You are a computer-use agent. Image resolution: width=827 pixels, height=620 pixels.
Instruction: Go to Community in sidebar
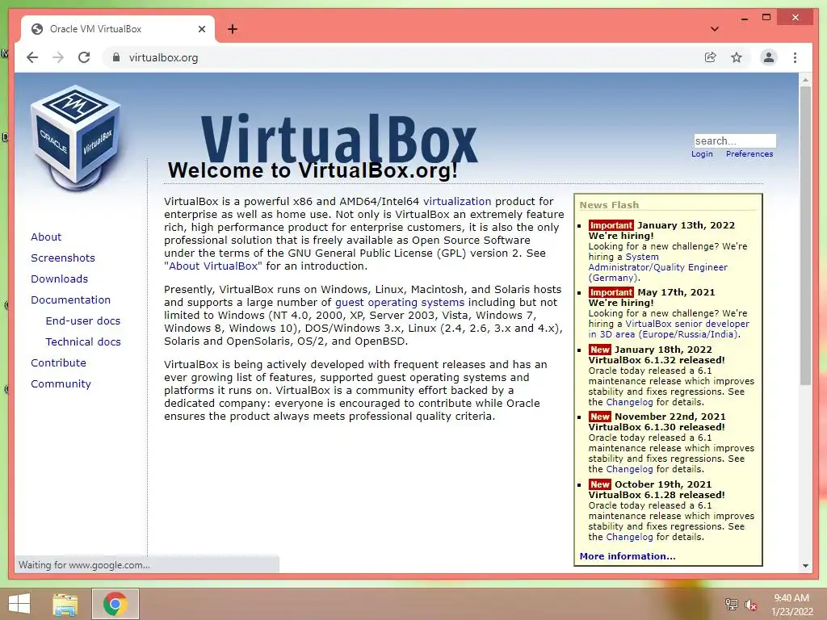click(x=61, y=383)
